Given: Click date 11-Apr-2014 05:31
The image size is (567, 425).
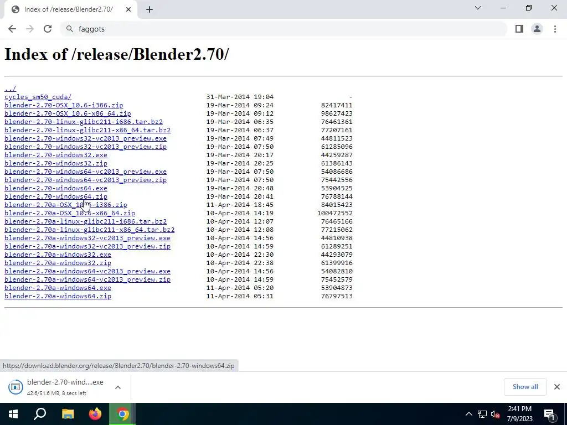Looking at the screenshot, I should pyautogui.click(x=240, y=297).
